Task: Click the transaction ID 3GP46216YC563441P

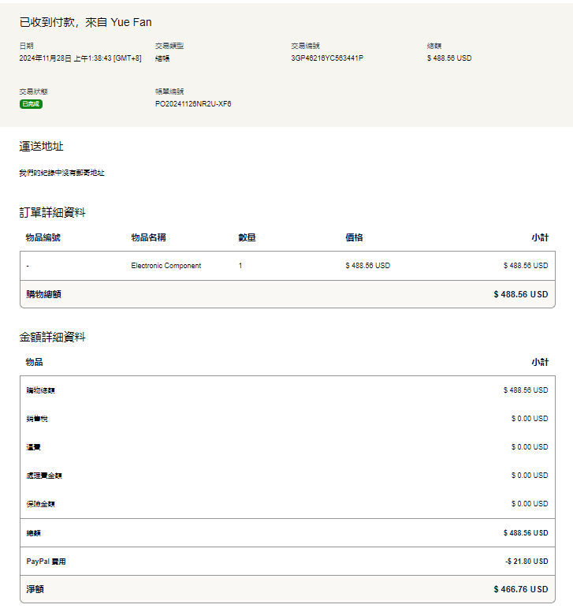Action: [x=326, y=58]
